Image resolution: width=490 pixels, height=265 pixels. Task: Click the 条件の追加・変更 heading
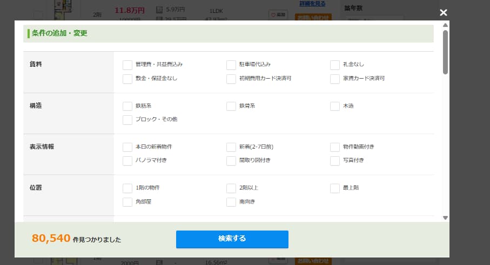(x=59, y=33)
